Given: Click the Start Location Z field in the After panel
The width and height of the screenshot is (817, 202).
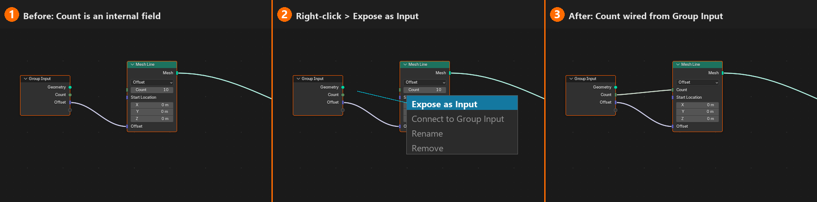Looking at the screenshot, I should coord(698,119).
